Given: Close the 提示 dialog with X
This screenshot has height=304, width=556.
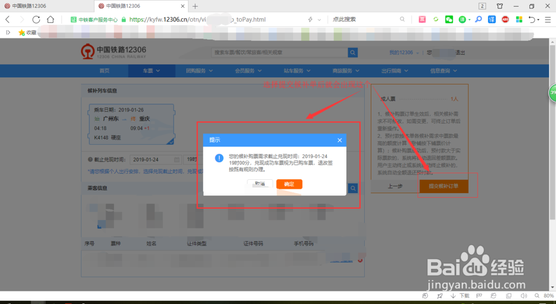Looking at the screenshot, I should 339,140.
